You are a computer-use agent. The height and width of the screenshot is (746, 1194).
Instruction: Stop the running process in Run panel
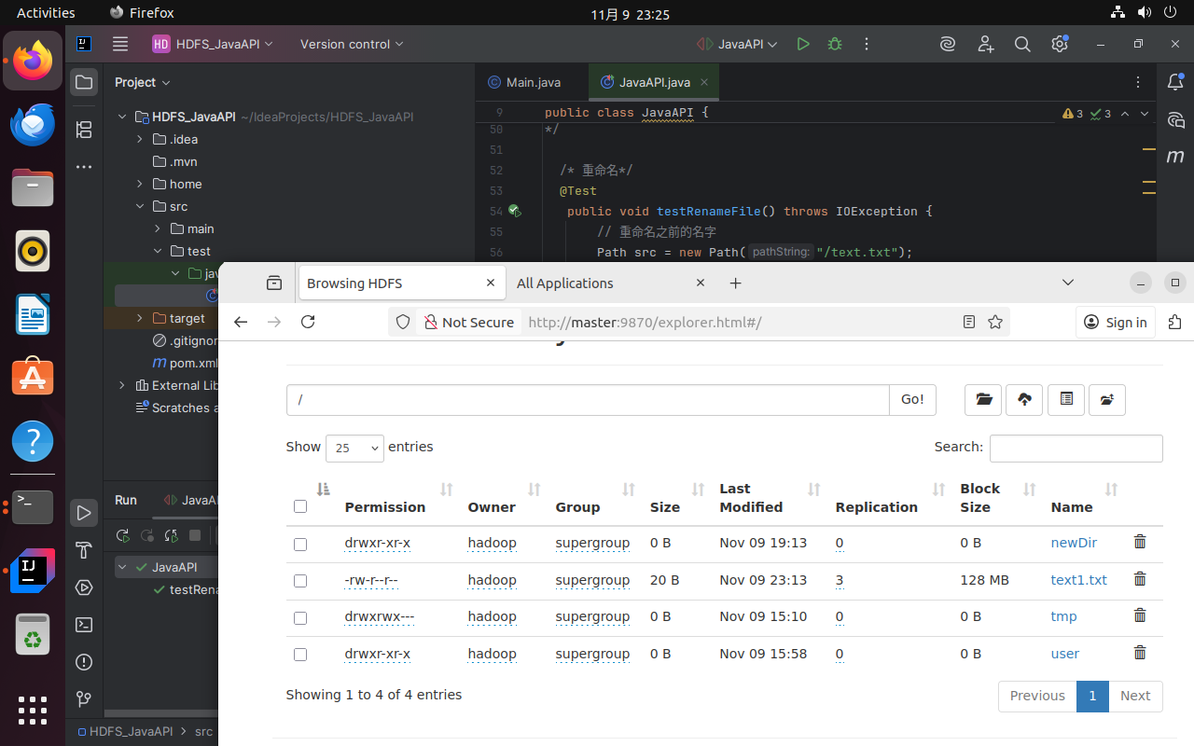[195, 535]
